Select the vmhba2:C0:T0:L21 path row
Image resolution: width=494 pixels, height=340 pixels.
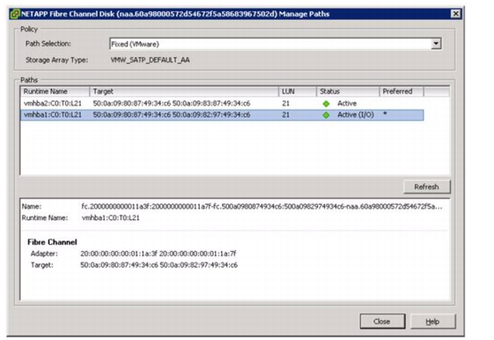(x=222, y=103)
